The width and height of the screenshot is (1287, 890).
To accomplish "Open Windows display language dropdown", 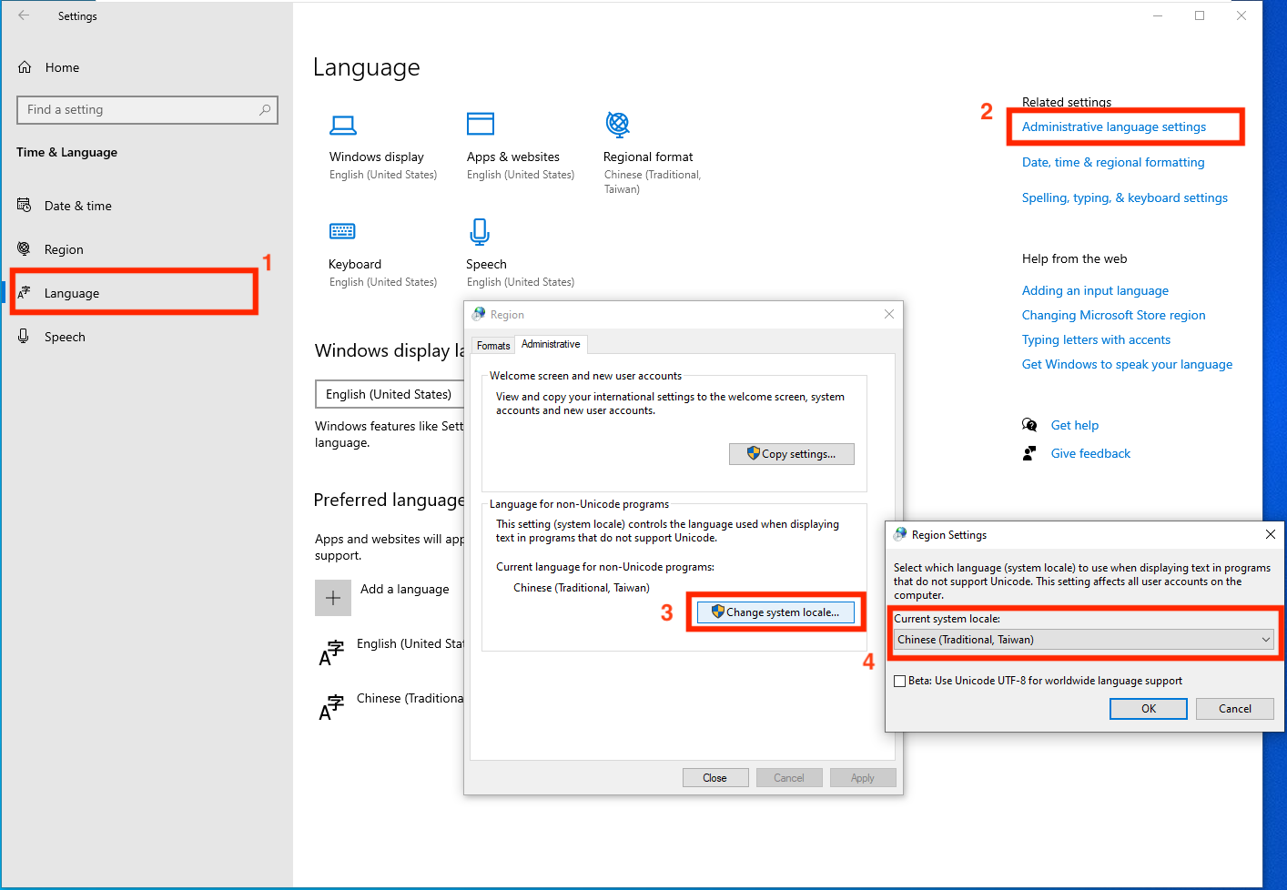I will 390,394.
